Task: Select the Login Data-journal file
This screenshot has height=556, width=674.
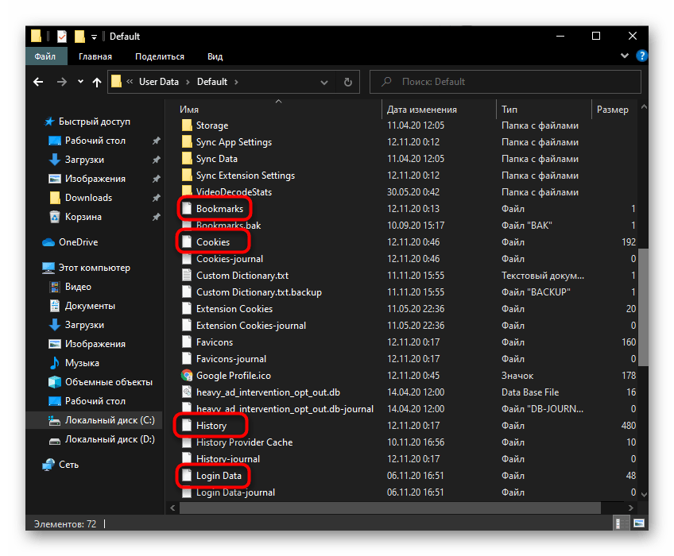Action: (235, 492)
